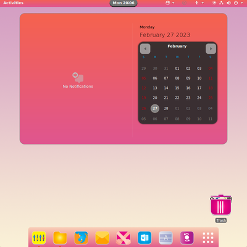This screenshot has height=247, width=247.
Task: Select Sunday 19 in the calendar
Action: pos(144,98)
